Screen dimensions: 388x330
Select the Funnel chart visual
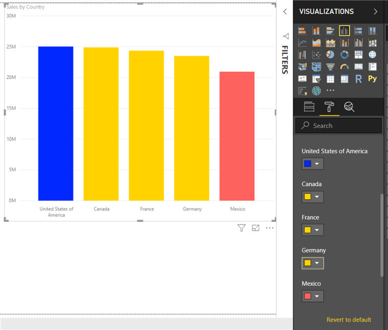(x=331, y=66)
